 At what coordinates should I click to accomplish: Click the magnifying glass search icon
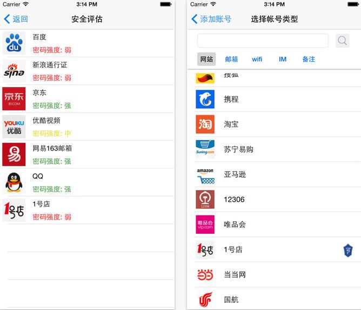point(343,41)
